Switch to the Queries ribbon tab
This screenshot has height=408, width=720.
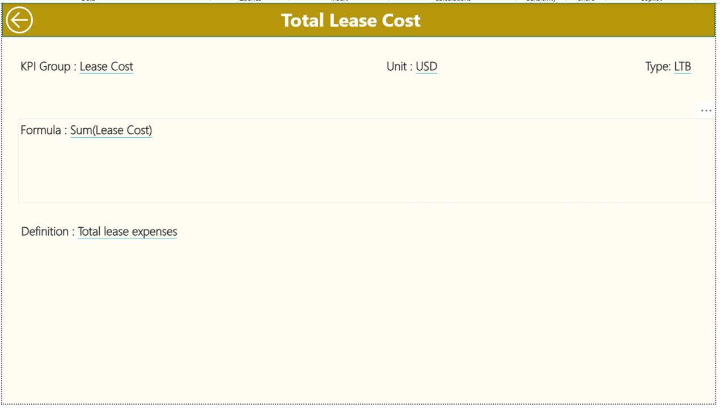[249, 1]
